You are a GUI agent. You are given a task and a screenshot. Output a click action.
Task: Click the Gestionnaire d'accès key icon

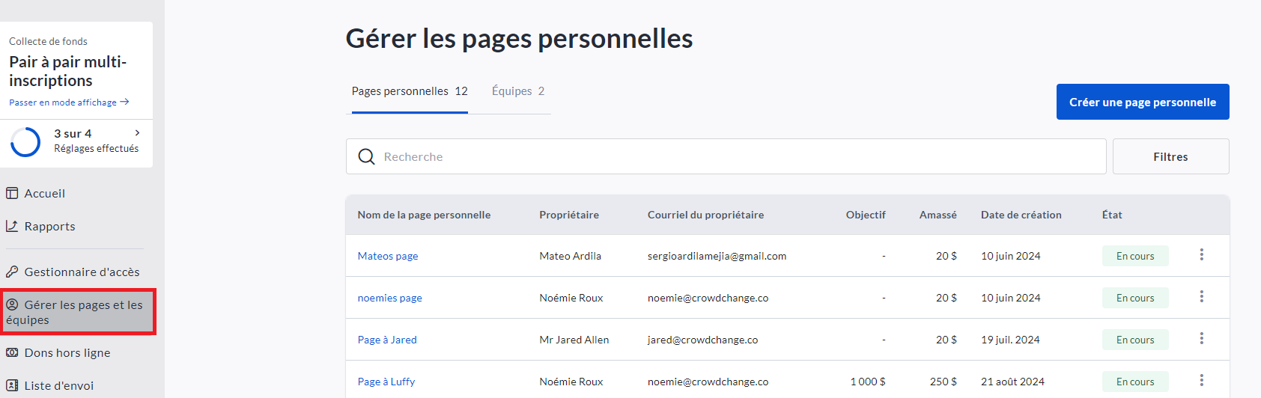[x=12, y=272]
